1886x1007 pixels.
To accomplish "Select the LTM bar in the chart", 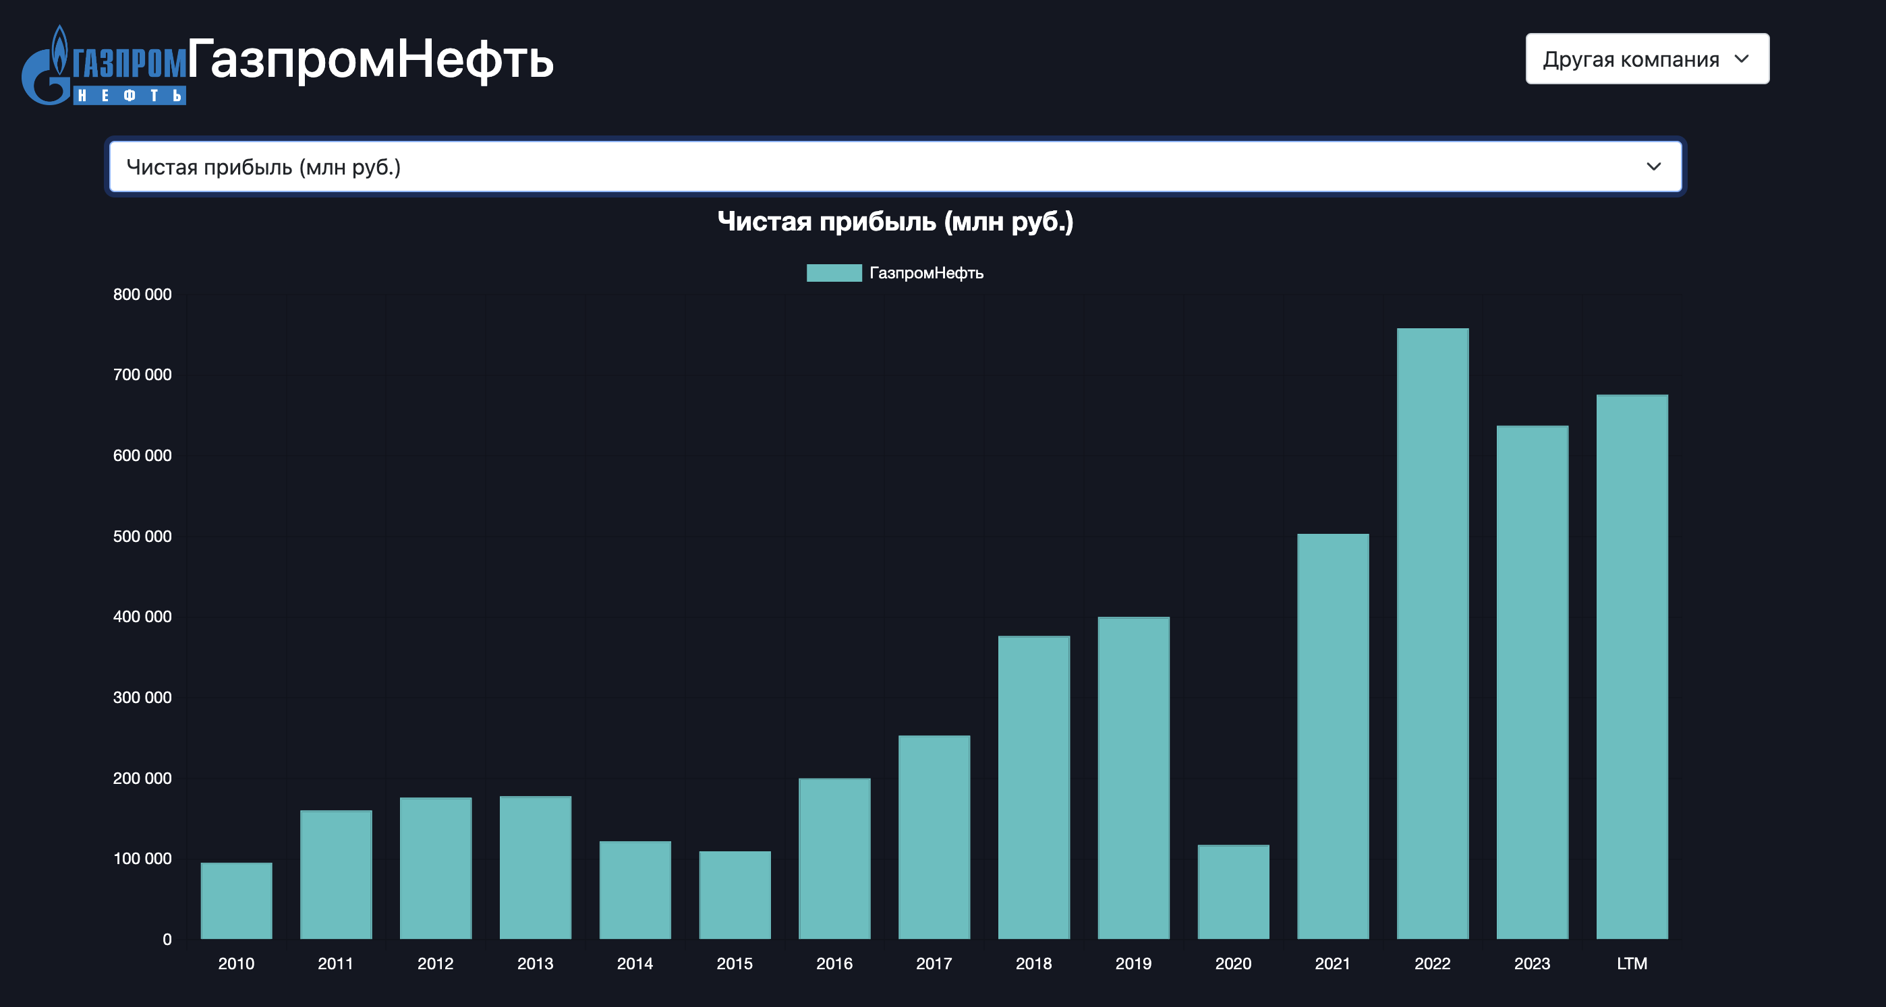I will (1632, 667).
